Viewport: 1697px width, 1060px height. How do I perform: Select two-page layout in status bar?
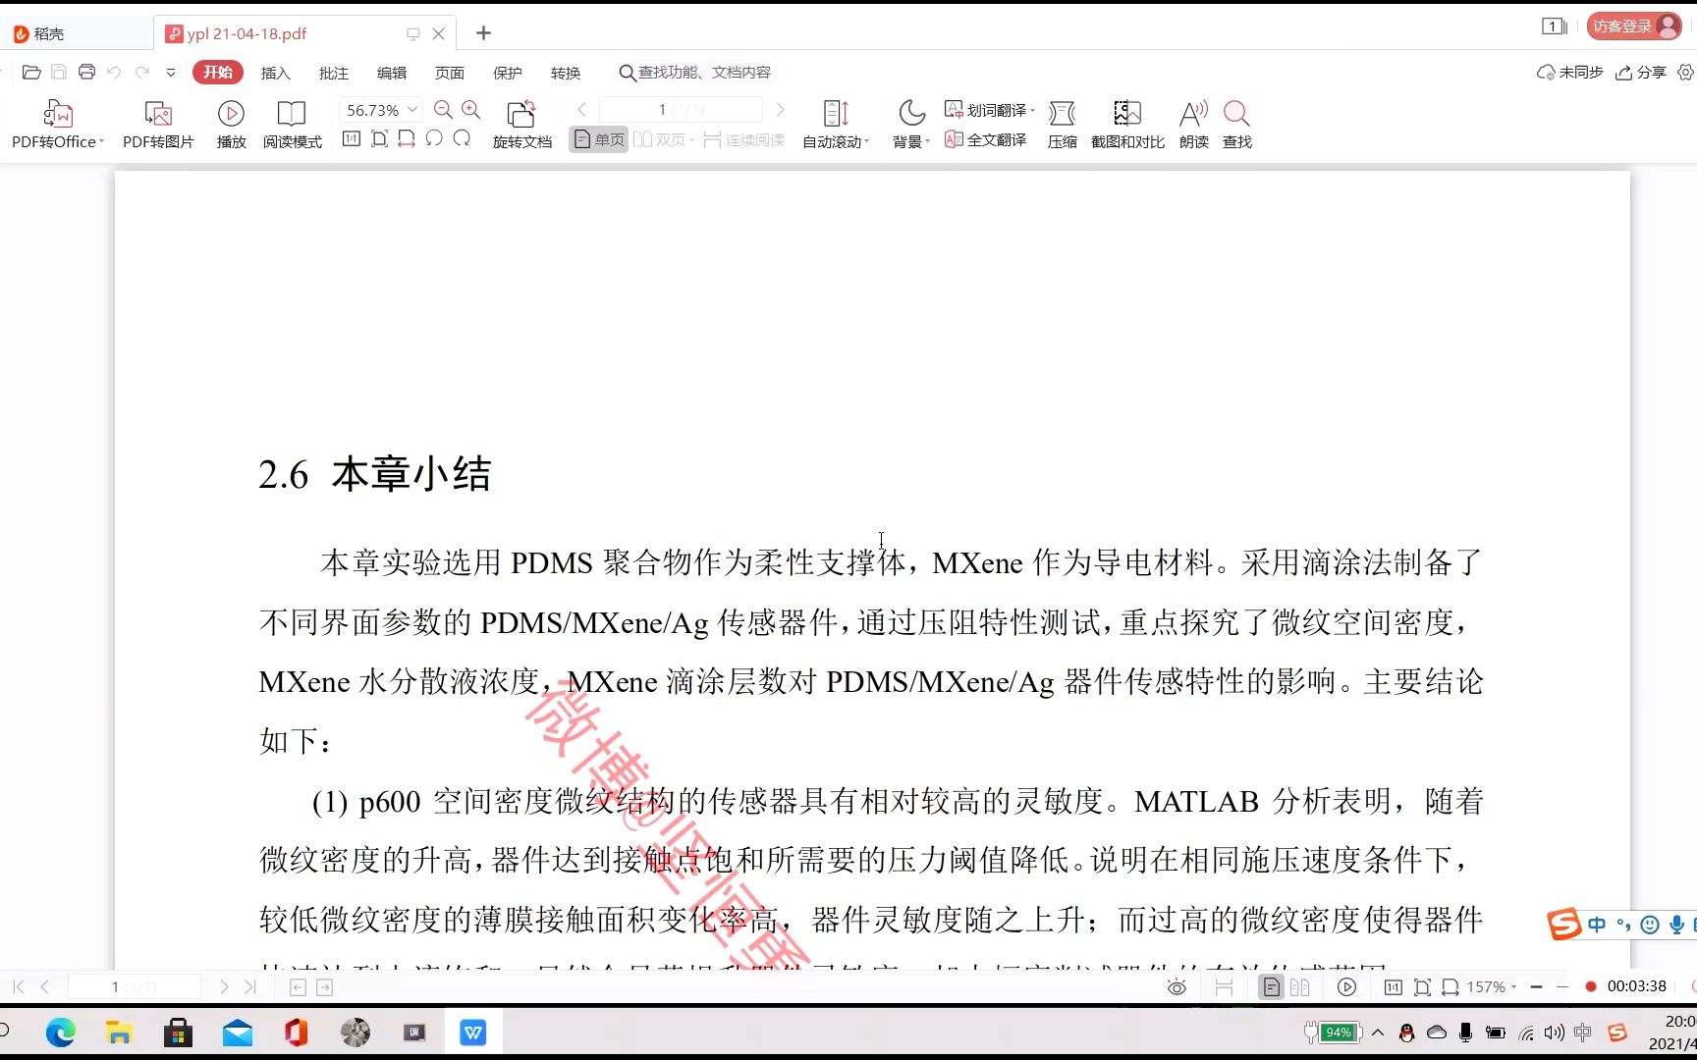click(x=1300, y=987)
